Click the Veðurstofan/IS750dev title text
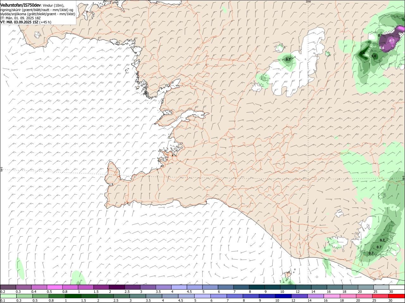The height and width of the screenshot is (303, 405). pos(21,5)
